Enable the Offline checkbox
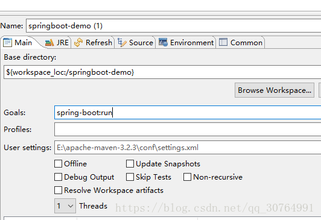 tap(58, 164)
